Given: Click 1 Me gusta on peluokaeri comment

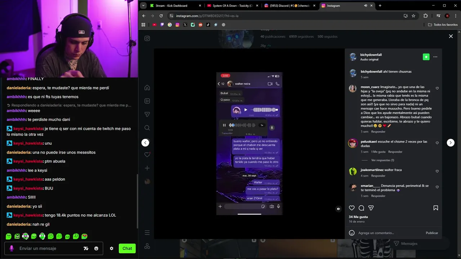Looking at the screenshot, I should coord(378,152).
